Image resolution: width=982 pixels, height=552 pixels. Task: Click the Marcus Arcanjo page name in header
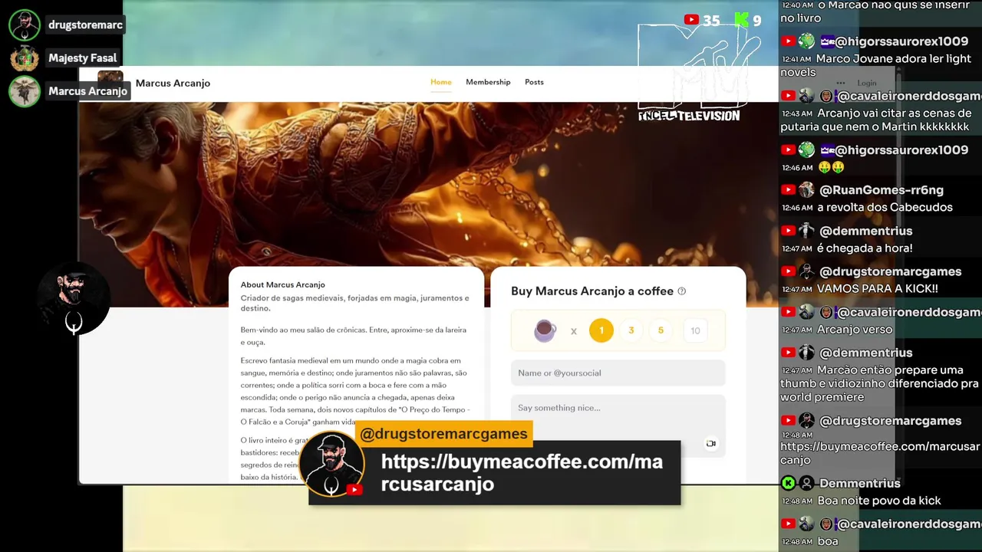[x=173, y=83]
